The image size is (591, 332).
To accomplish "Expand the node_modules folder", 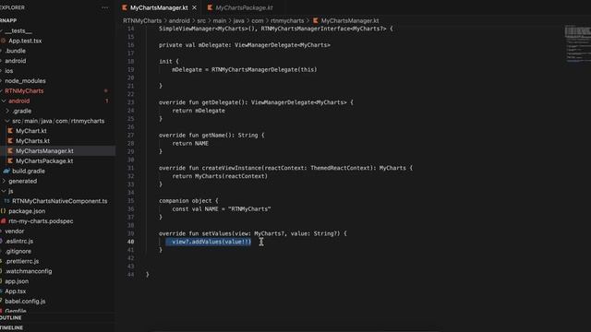I will click(25, 81).
